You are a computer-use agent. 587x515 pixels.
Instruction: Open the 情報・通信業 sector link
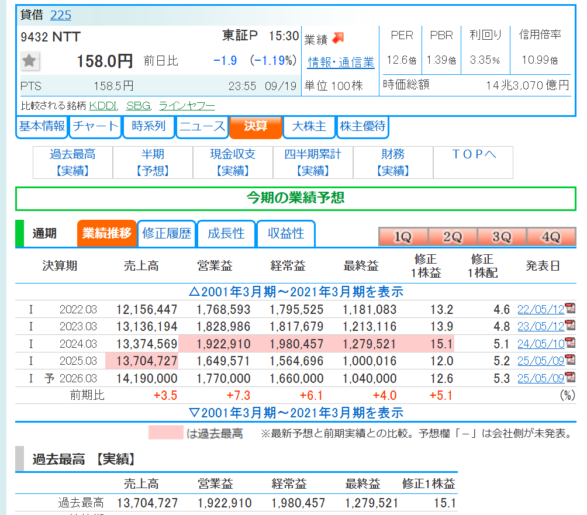pos(341,62)
